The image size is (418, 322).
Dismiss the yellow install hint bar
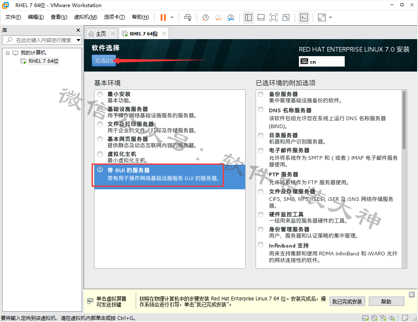(x=412, y=294)
